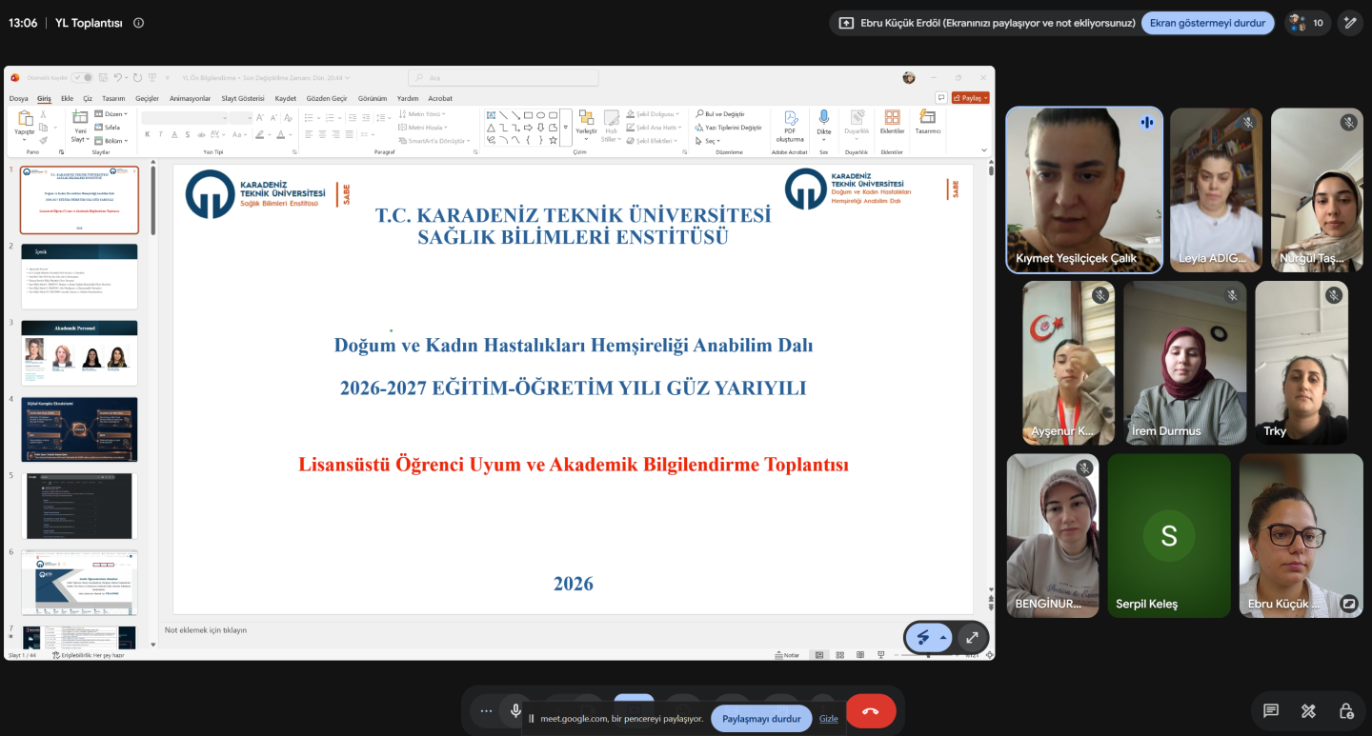This screenshot has width=1372, height=736.
Task: Switch to Reading view icon
Action: 860,655
